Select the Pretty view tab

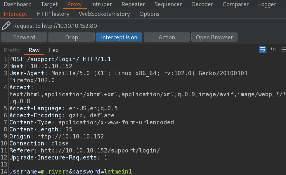pyautogui.click(x=12, y=50)
